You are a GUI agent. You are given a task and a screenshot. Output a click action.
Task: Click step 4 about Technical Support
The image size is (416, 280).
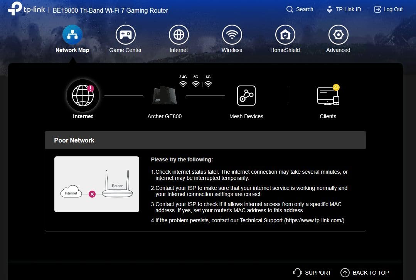tap(248, 220)
